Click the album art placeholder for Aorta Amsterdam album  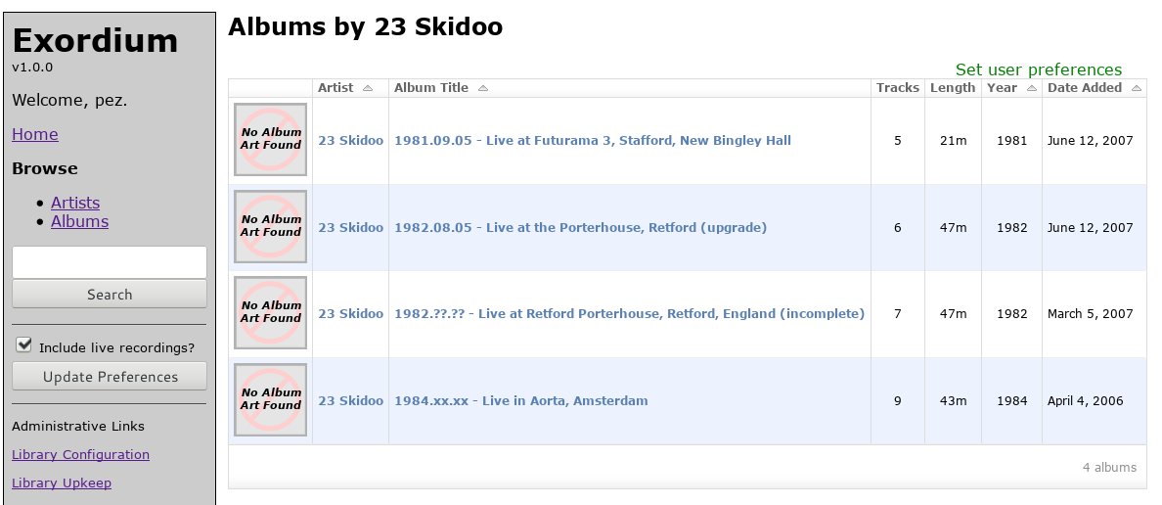(x=271, y=399)
